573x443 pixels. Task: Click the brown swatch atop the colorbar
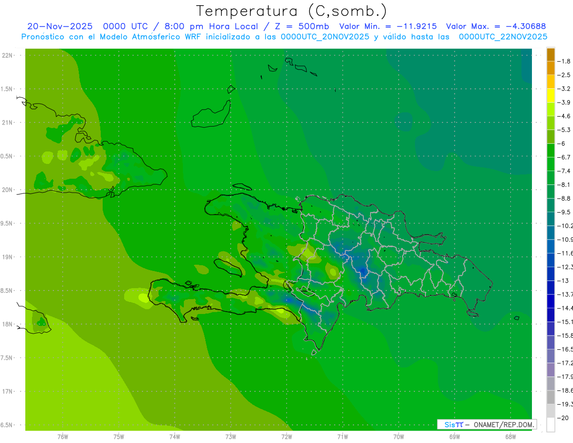(551, 54)
